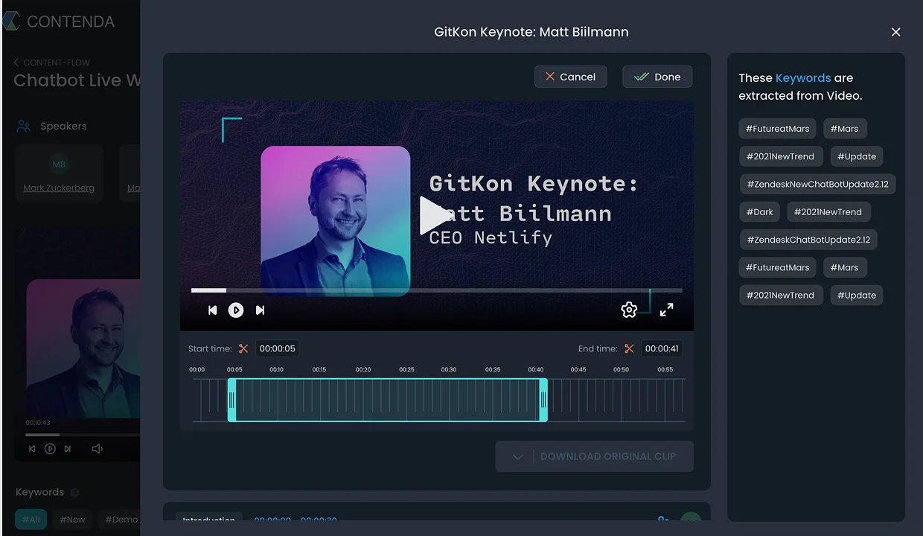Skip to previous in the background player
Viewport: 923px width, 536px height.
(32, 449)
